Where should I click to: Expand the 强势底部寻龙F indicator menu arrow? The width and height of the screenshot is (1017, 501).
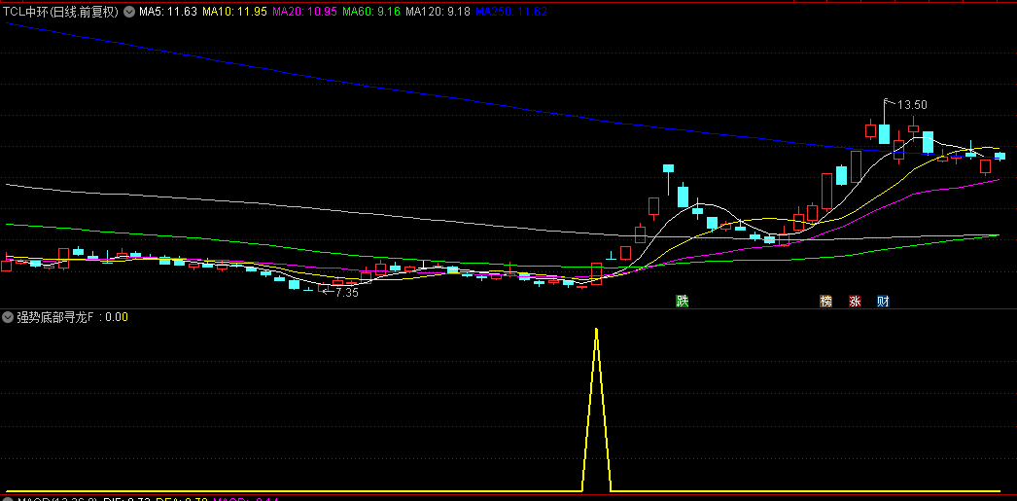pos(9,317)
